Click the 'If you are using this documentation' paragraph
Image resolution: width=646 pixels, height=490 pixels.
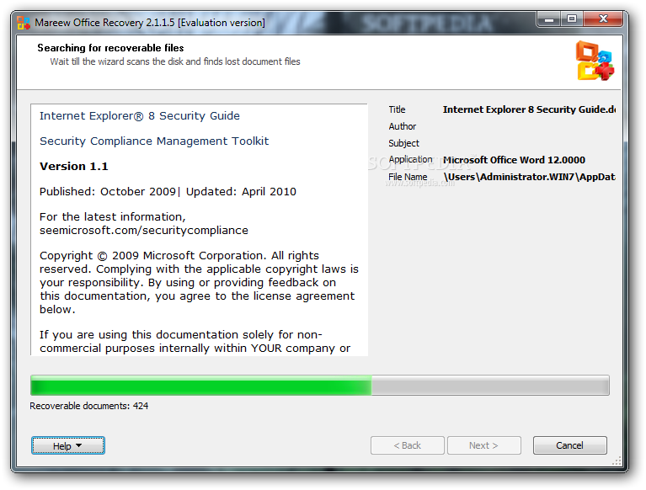point(195,341)
